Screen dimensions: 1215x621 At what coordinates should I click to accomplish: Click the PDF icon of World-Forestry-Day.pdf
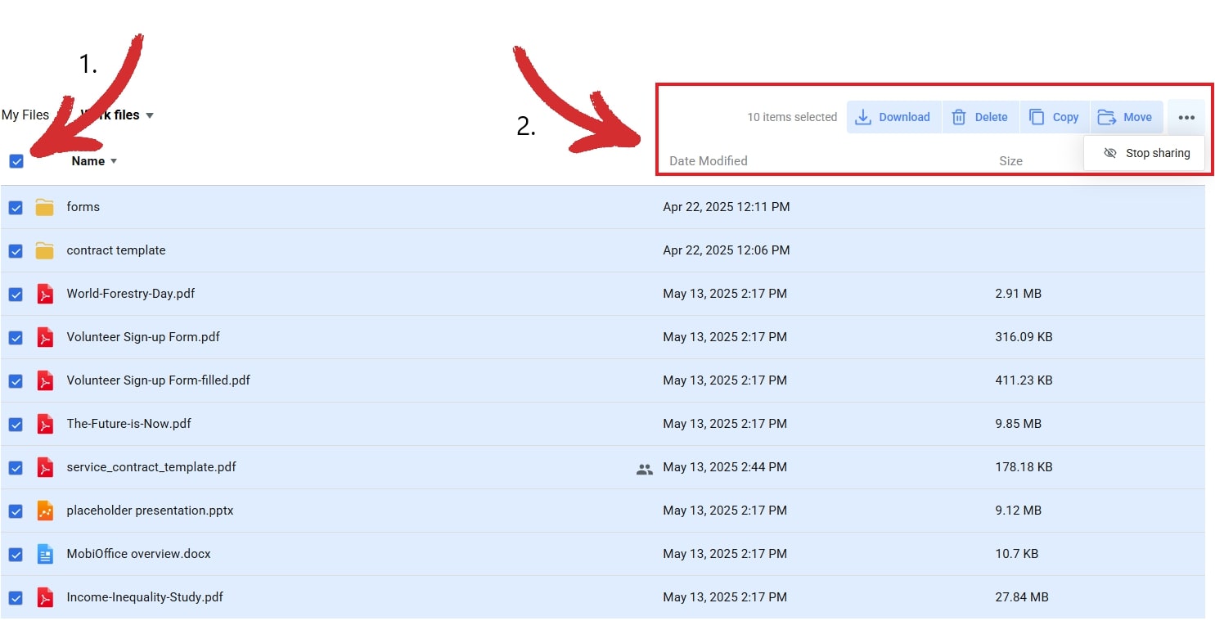click(x=45, y=294)
